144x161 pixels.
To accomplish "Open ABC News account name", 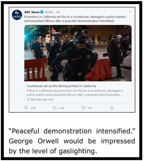I will (32, 12).
